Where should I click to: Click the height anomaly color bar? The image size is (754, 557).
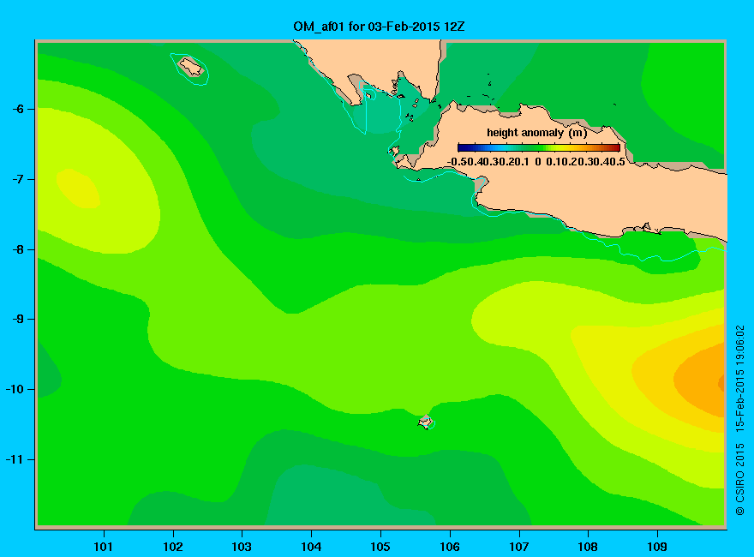[x=539, y=147]
